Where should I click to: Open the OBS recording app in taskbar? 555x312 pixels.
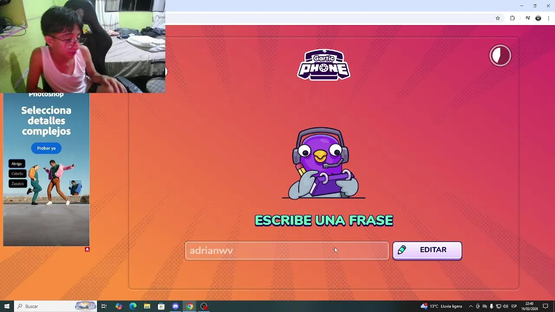[x=204, y=306]
